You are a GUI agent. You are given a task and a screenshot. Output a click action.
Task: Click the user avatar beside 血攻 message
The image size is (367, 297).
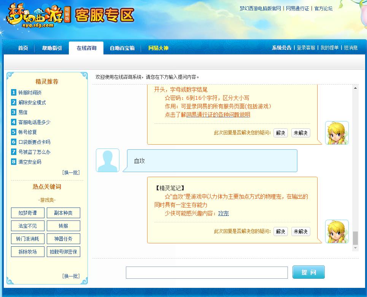point(107,160)
